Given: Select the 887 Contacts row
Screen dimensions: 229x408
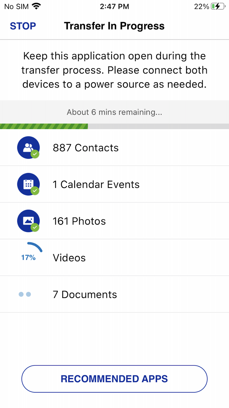Looking at the screenshot, I should (x=86, y=148).
